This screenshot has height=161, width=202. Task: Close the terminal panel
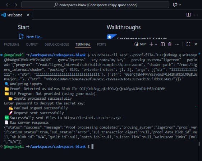196,44
